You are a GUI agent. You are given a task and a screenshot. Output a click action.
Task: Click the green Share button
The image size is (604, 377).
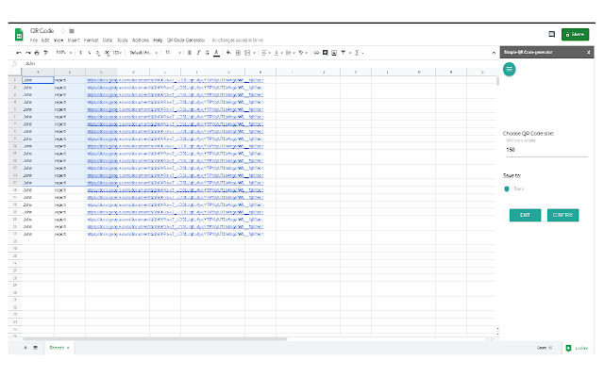pos(572,34)
